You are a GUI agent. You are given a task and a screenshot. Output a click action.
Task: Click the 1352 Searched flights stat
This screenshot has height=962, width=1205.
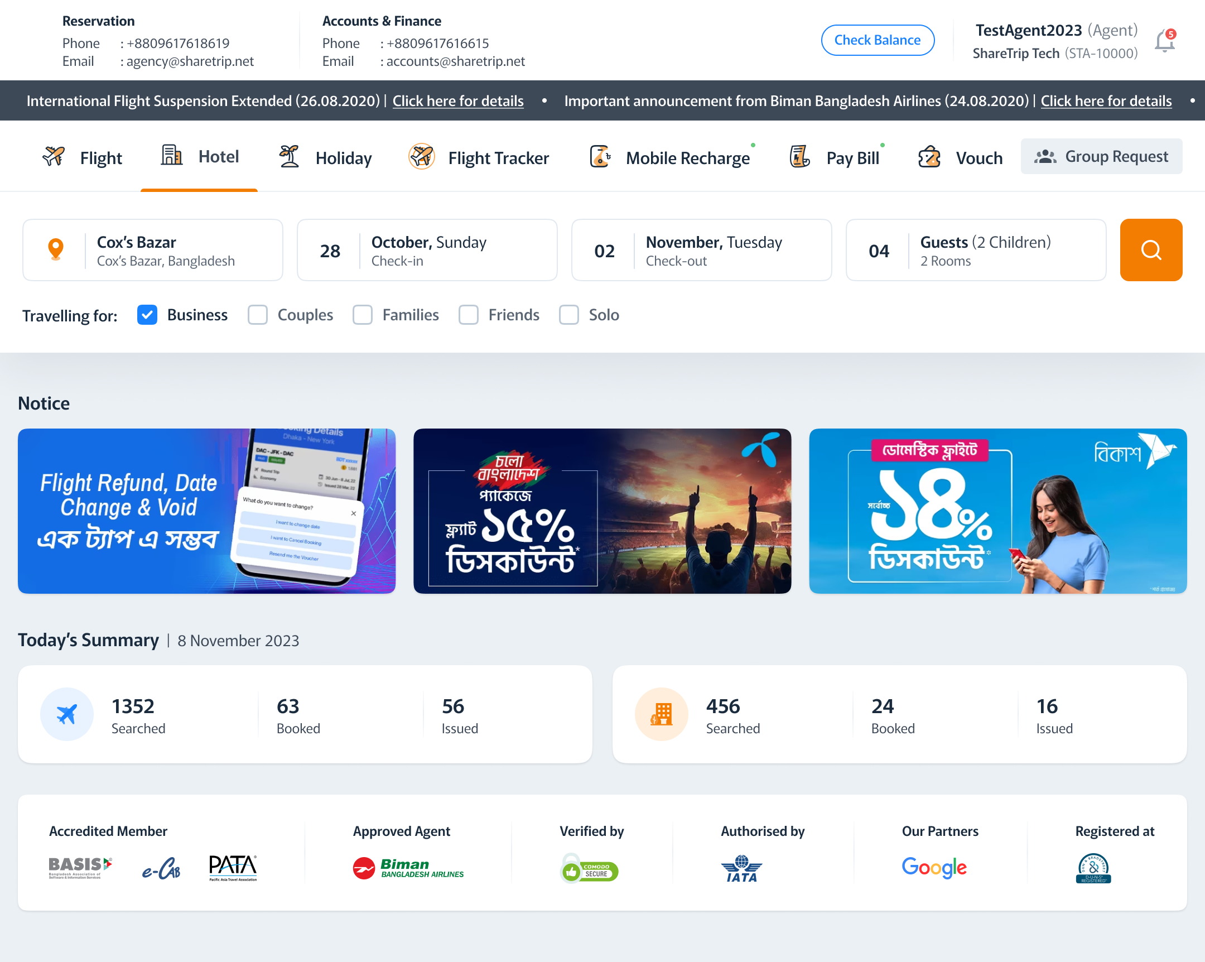[x=138, y=715]
